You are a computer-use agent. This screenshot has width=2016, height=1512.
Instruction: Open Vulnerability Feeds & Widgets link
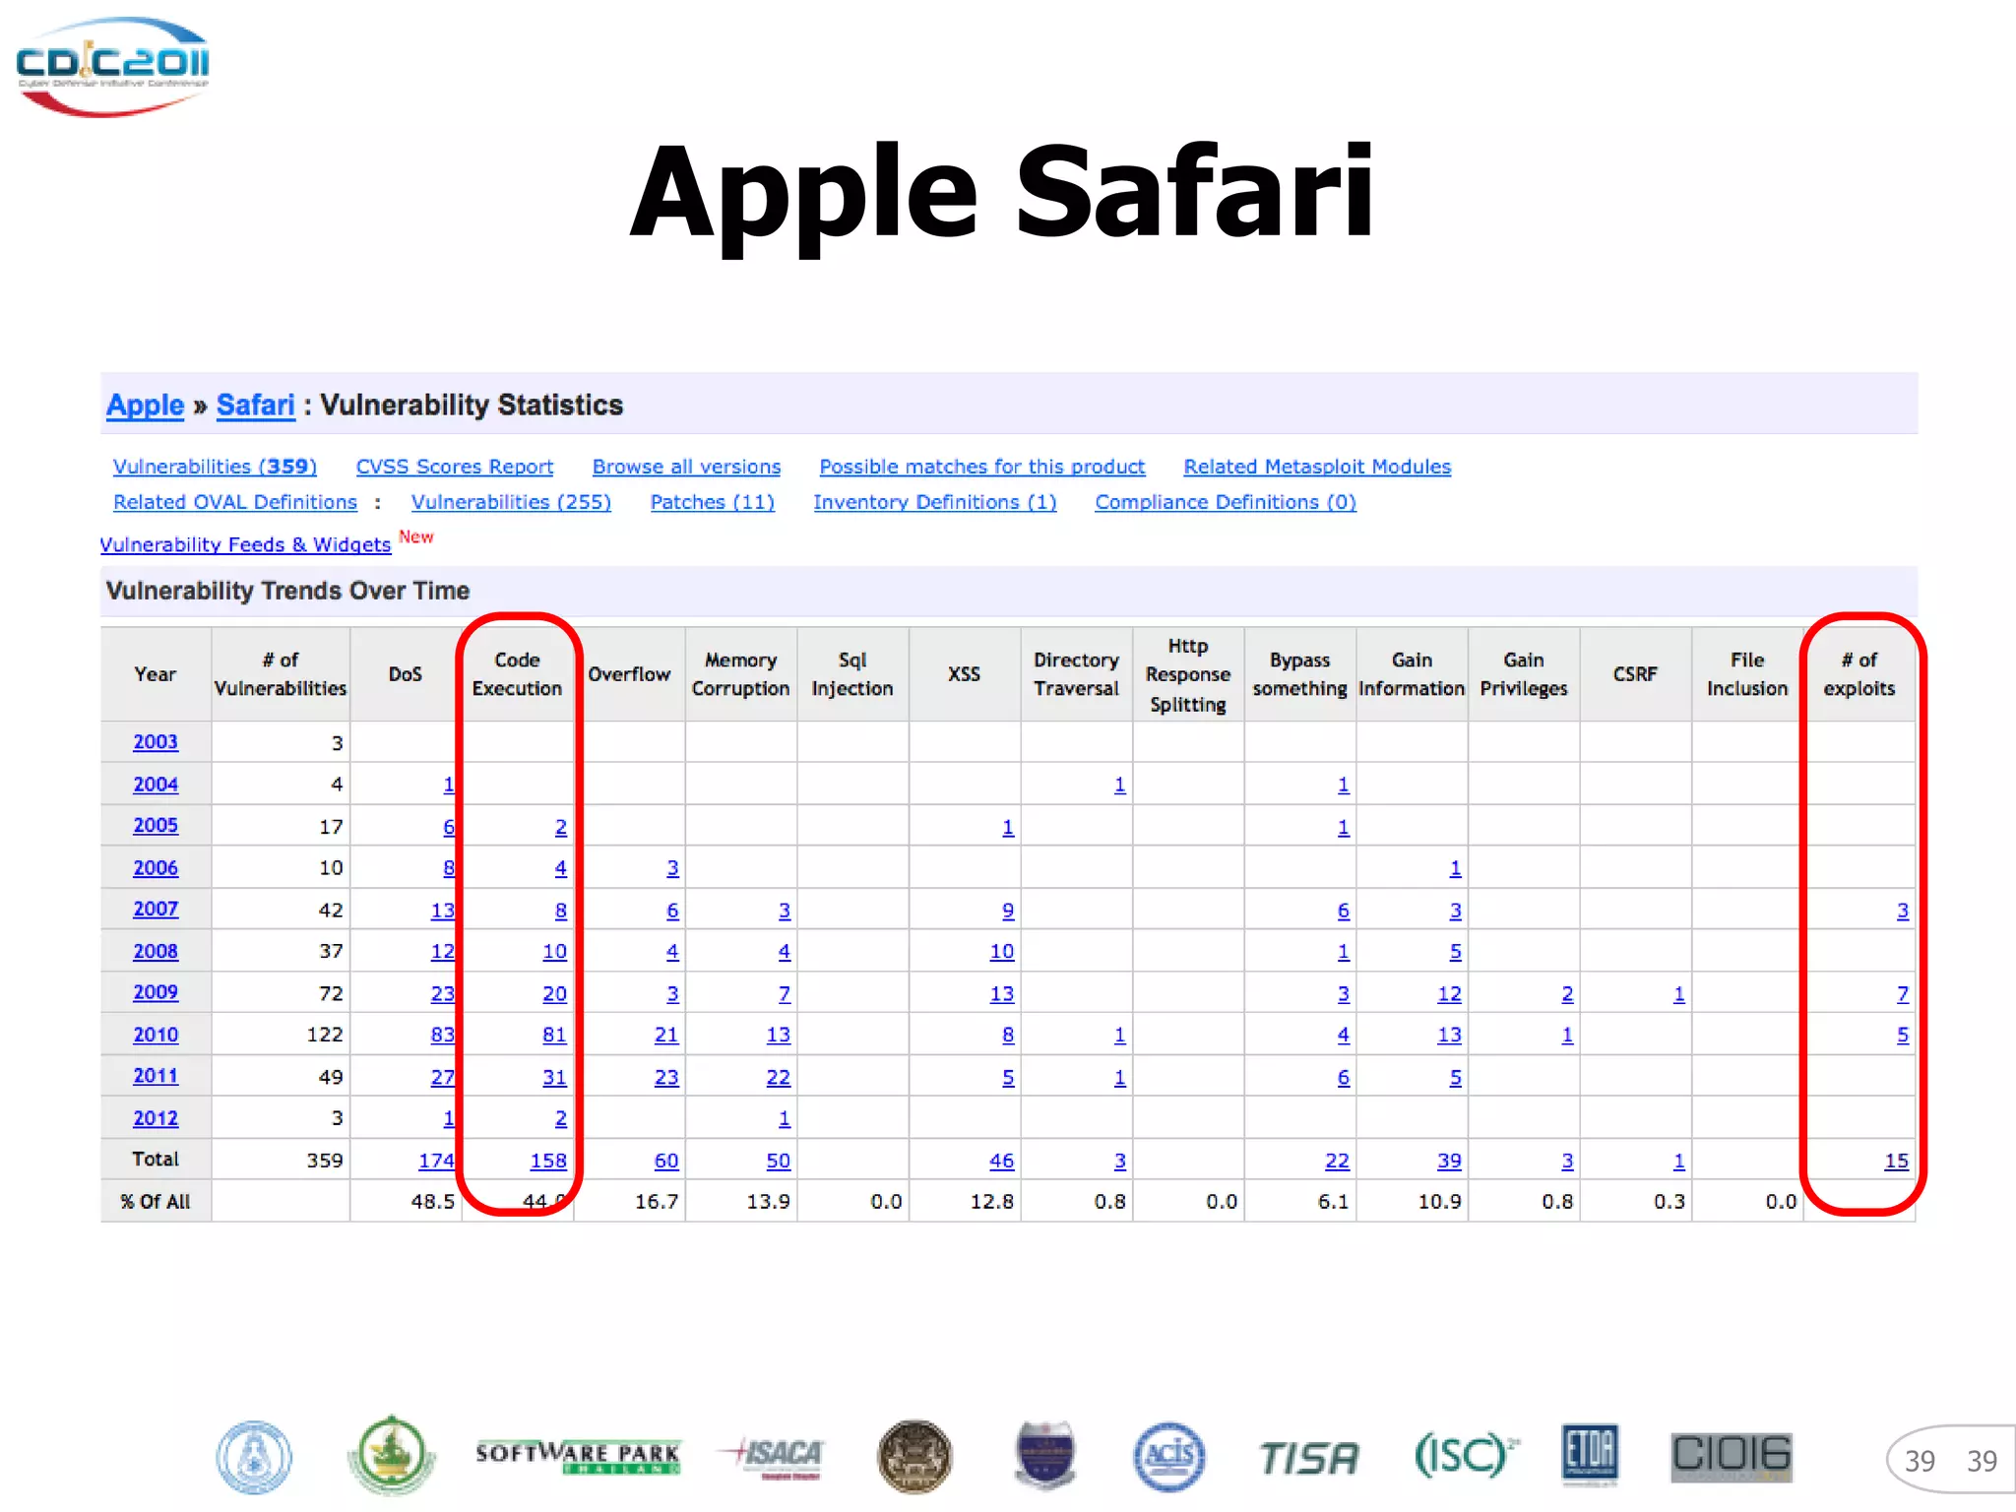pos(245,544)
